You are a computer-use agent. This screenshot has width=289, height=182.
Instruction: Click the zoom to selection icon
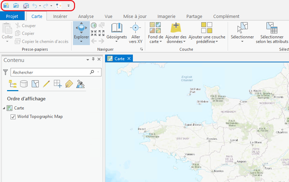point(102,25)
